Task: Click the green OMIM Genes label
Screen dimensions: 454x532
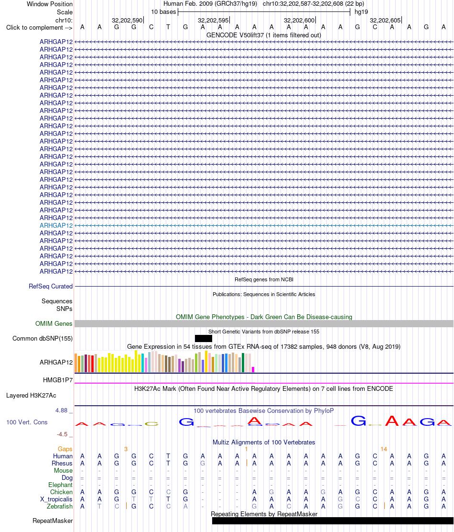Action: pyautogui.click(x=54, y=324)
